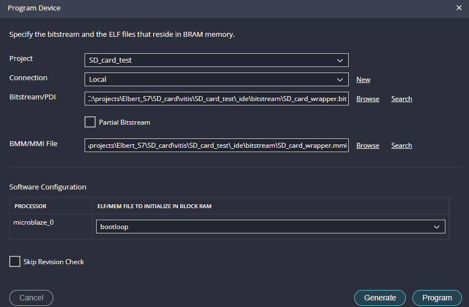Click the New connection link

(x=363, y=80)
